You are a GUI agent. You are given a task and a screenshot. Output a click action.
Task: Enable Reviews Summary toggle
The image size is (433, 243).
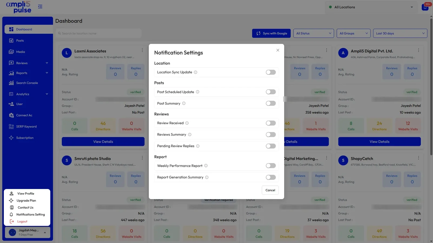pos(271,135)
